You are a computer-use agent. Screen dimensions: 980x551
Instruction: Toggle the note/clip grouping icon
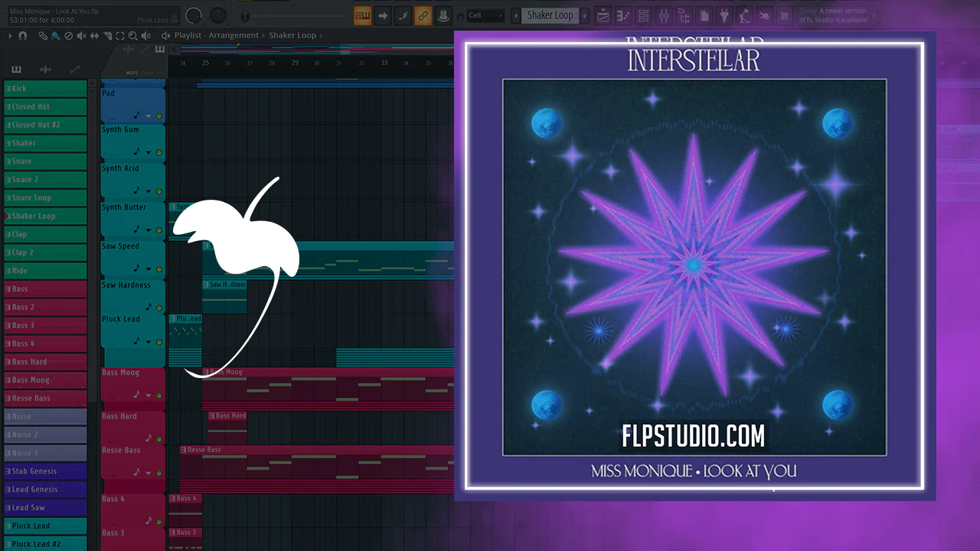pos(403,15)
